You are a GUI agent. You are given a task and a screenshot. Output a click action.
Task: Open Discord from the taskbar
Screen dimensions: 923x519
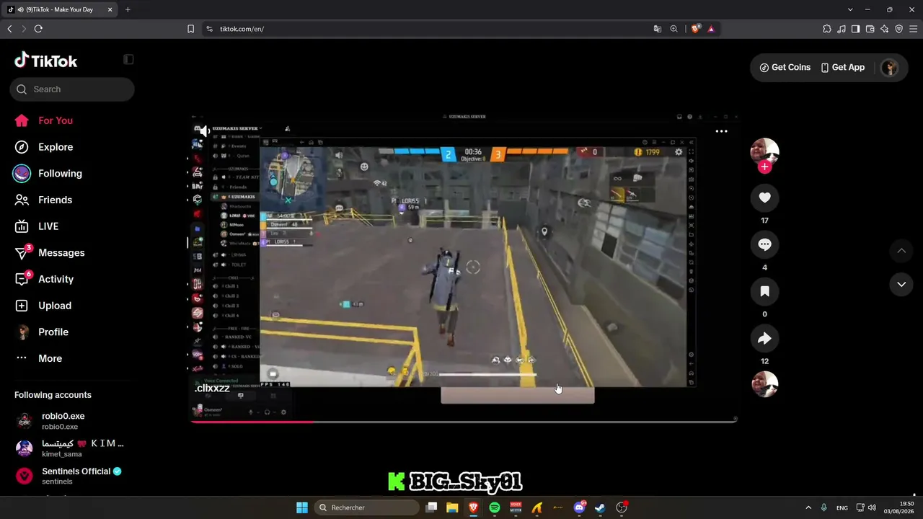tap(579, 507)
